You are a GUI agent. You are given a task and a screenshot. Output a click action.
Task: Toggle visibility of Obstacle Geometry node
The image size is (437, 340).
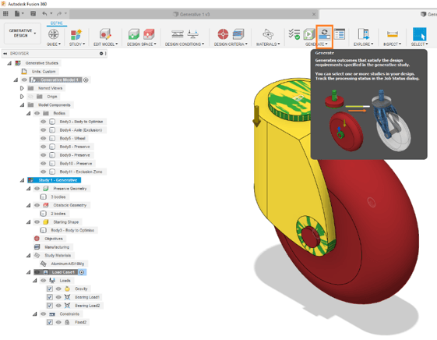click(x=37, y=205)
